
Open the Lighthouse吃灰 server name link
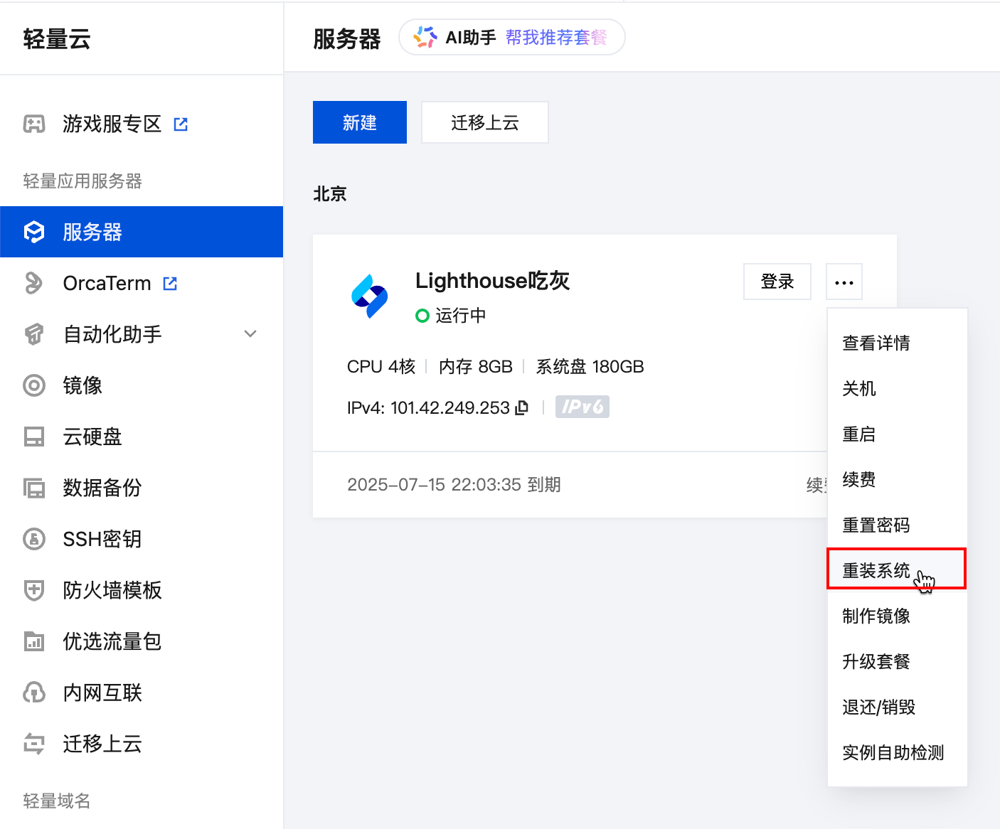click(493, 281)
